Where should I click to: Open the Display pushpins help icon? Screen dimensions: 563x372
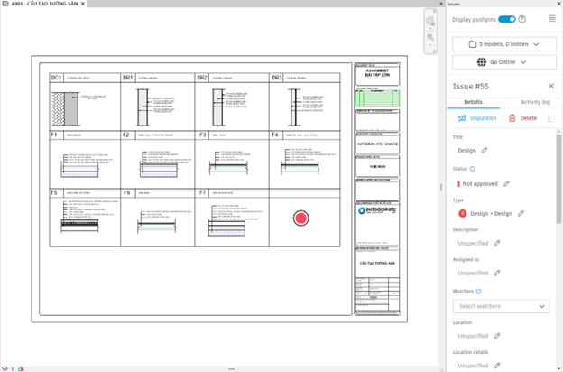[522, 19]
